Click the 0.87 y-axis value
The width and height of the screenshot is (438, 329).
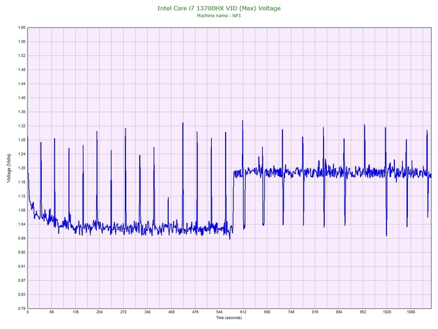[22, 281]
